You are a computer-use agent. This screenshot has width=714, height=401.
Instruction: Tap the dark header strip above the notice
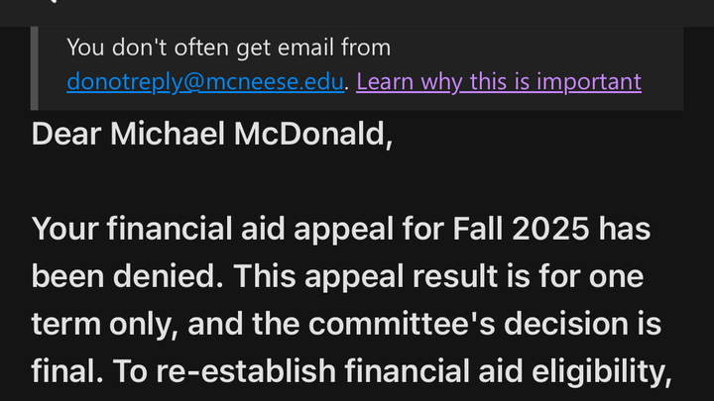357,12
